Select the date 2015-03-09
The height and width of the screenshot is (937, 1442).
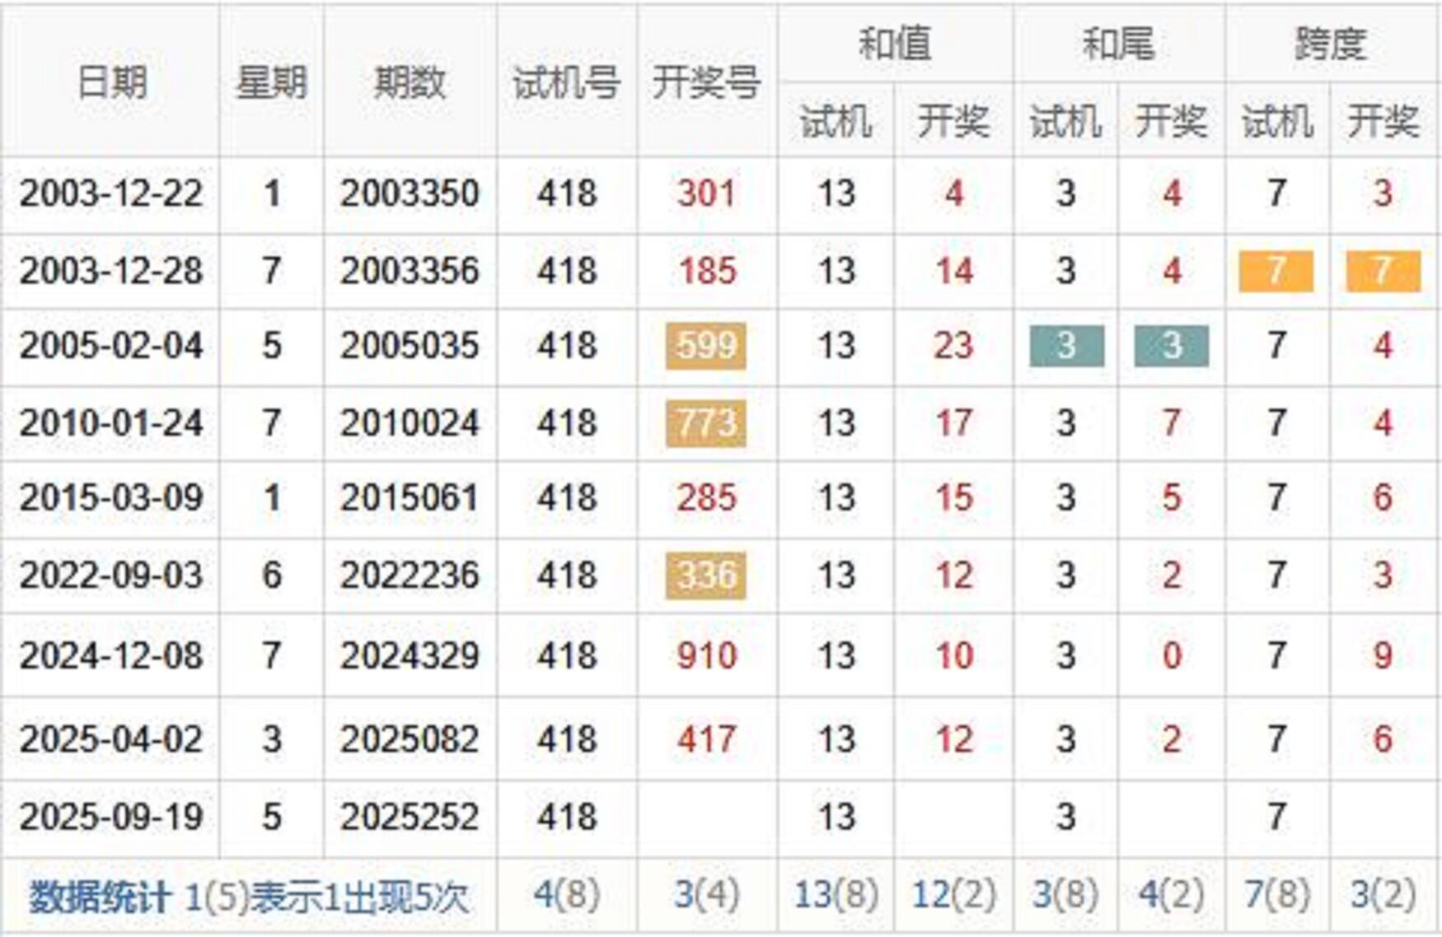click(x=110, y=498)
